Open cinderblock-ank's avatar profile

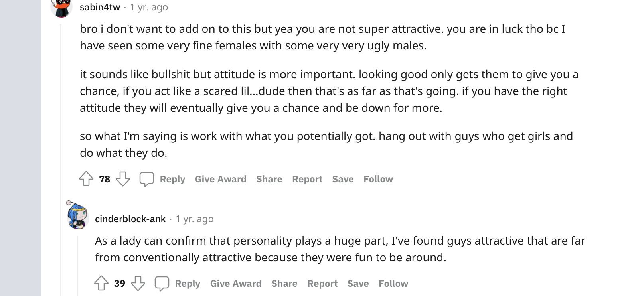point(77,215)
